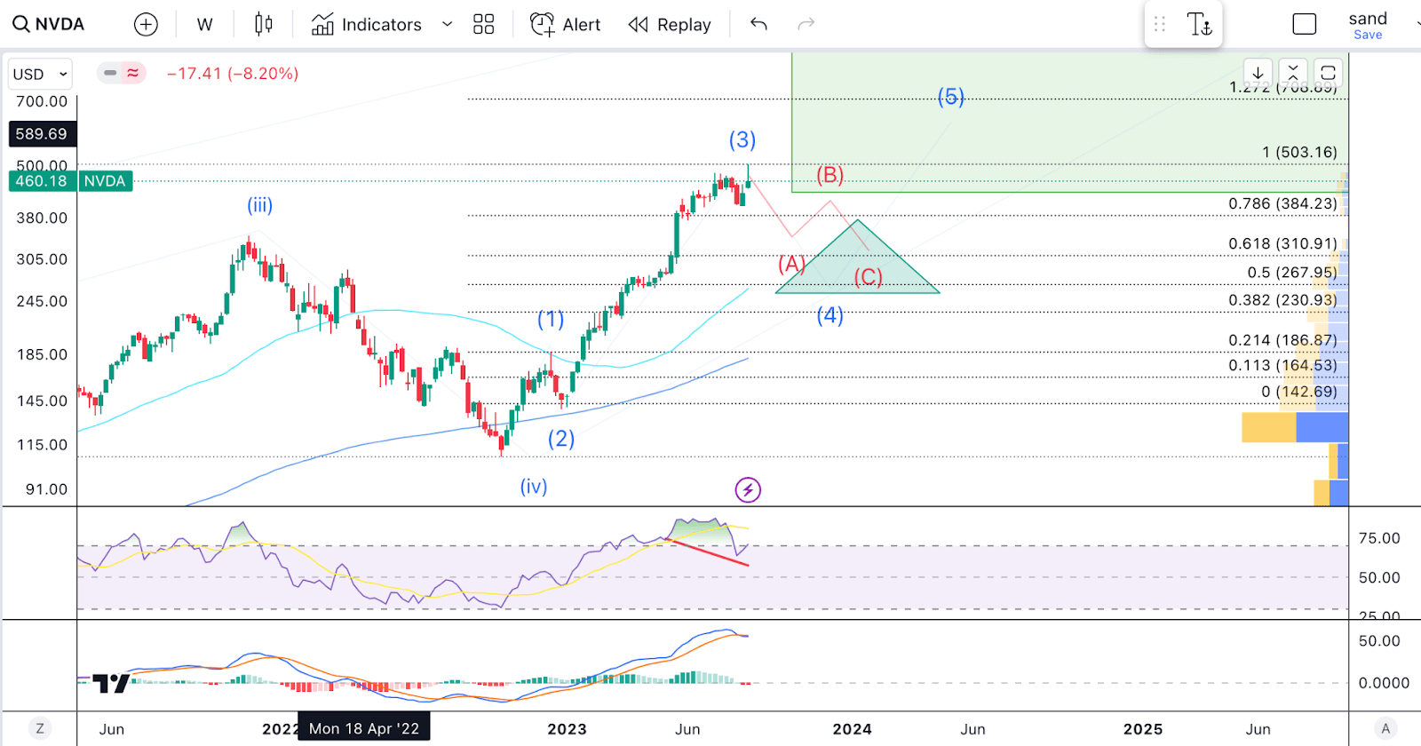Screen dimensions: 1421x746
Task: Open the purple lightning earnings marker
Action: pyautogui.click(x=748, y=489)
